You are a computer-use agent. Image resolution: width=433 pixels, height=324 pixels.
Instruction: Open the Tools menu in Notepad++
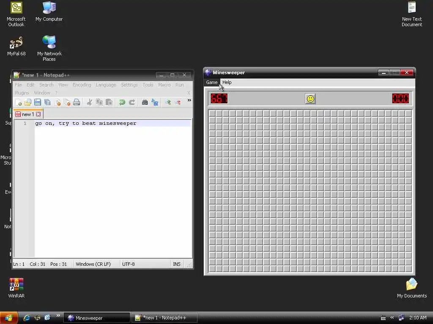coord(148,85)
